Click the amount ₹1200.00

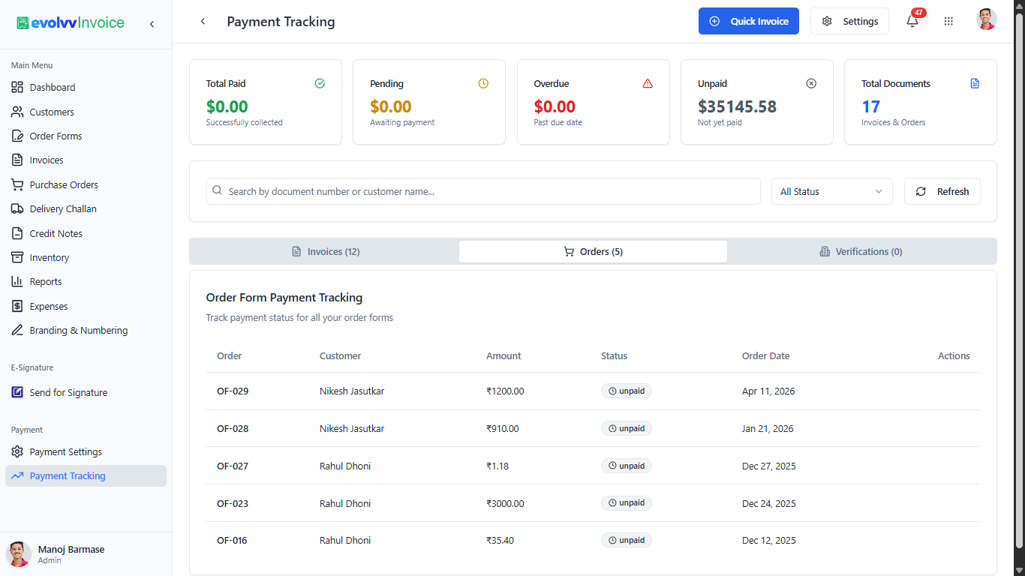pyautogui.click(x=505, y=391)
